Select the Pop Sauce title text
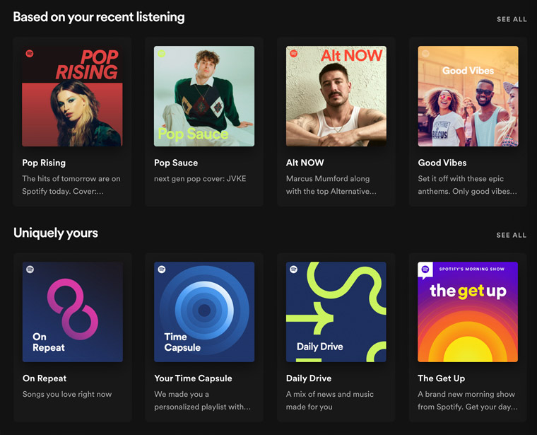 176,163
